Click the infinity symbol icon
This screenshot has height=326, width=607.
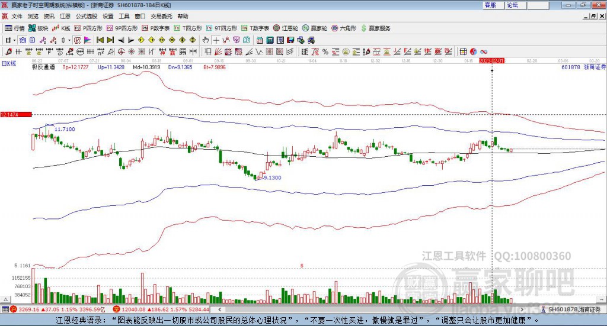click(484, 51)
